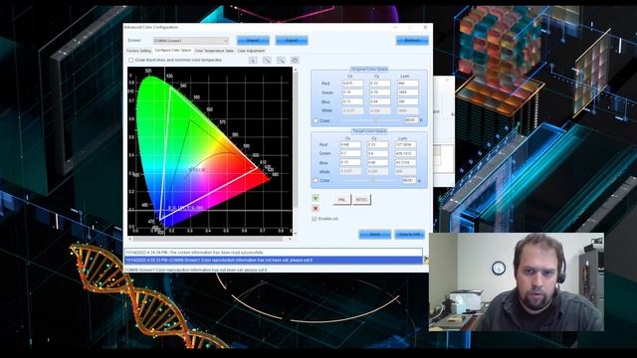The width and height of the screenshot is (637, 358).
Task: Click Original Color Space Green Cy field
Action: coord(380,92)
